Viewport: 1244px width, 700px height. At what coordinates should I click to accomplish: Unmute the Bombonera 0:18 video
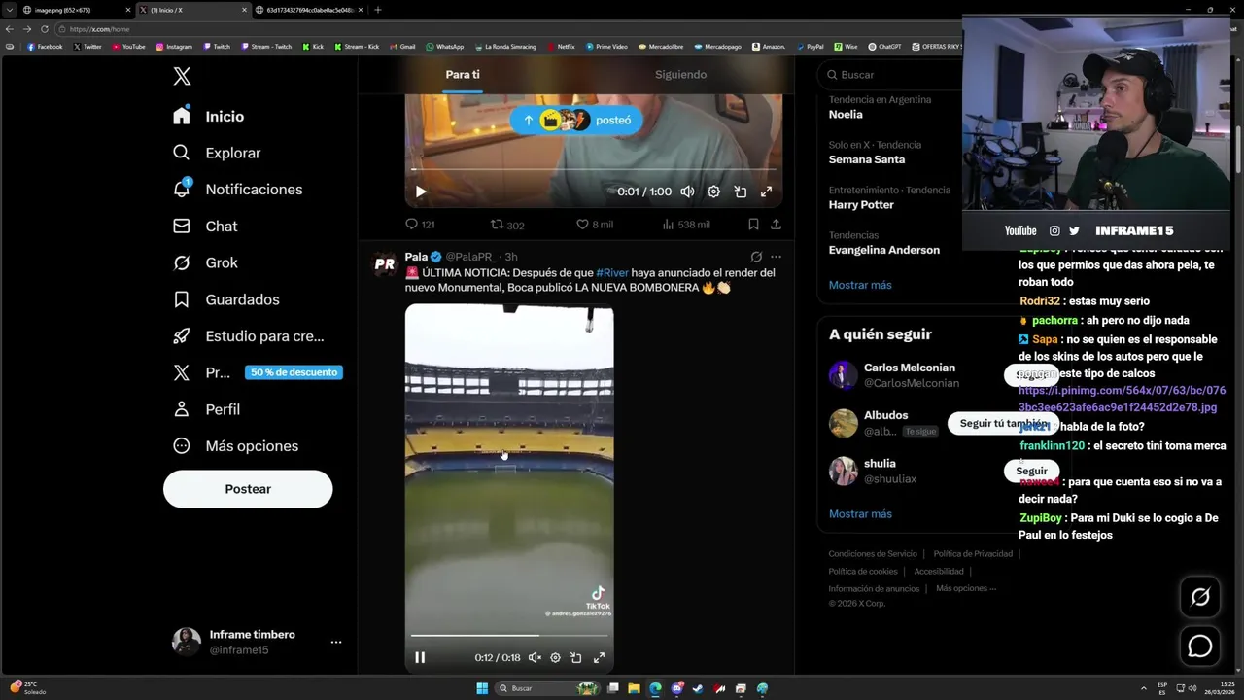[x=535, y=658]
